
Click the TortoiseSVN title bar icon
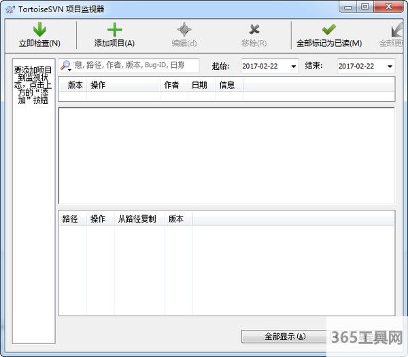point(10,8)
